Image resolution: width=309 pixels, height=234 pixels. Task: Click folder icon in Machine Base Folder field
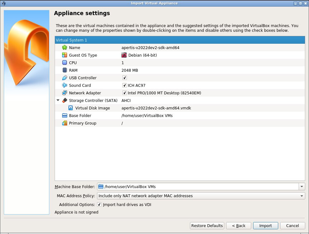(x=101, y=187)
